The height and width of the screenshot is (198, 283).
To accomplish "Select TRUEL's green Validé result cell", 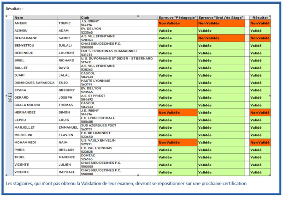I will (x=260, y=157).
